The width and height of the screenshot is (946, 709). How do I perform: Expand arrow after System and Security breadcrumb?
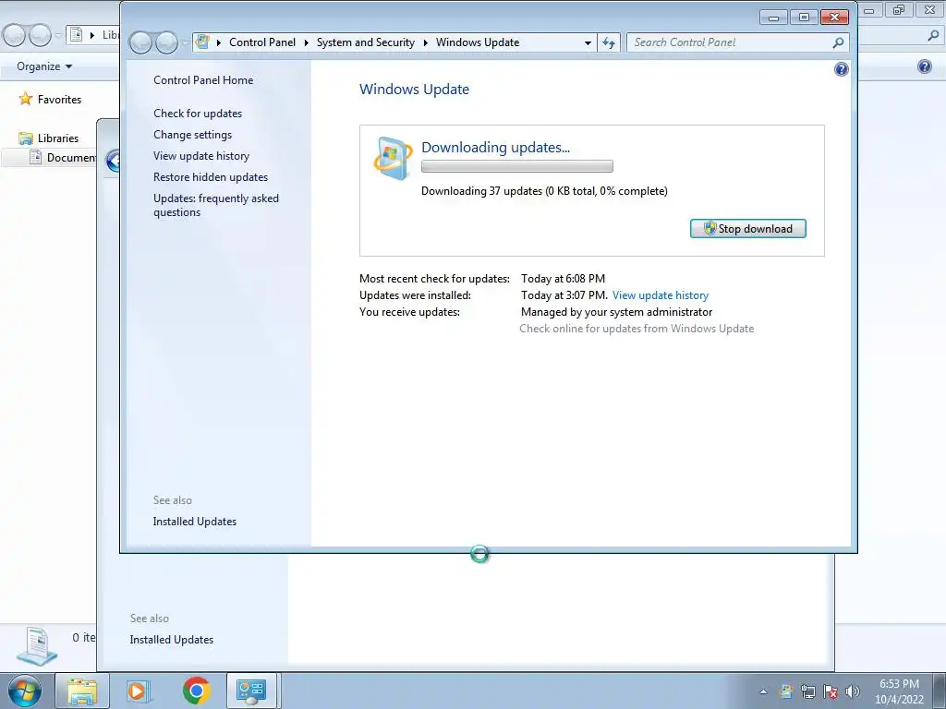click(425, 42)
